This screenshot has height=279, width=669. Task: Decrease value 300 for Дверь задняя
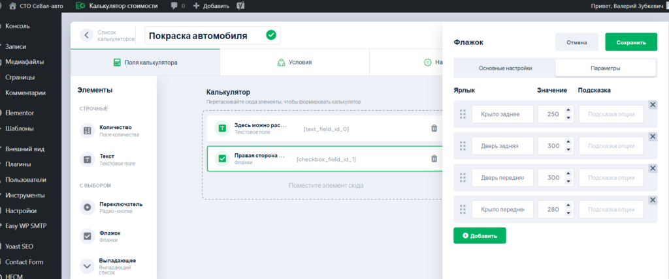[x=568, y=149]
